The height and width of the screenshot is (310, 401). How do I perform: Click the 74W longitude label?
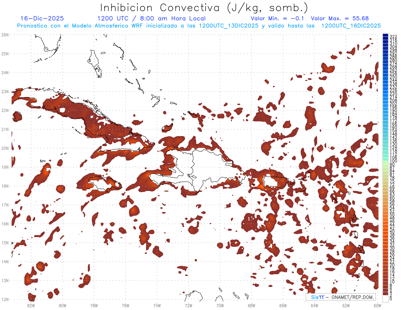coord(157,305)
